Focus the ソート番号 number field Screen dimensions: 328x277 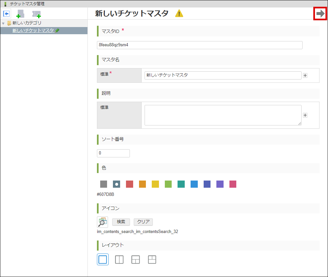tap(113, 153)
